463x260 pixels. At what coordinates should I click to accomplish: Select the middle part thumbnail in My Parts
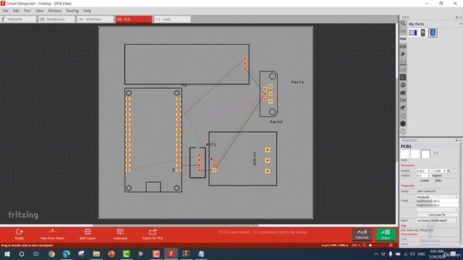[x=422, y=32]
